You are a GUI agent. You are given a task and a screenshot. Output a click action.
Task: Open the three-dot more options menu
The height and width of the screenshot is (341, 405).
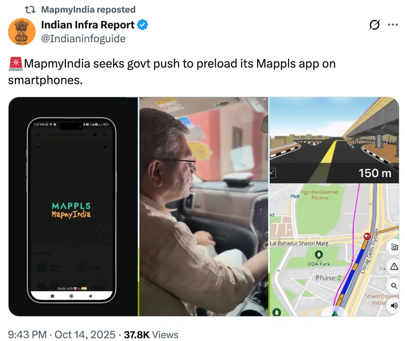(393, 25)
